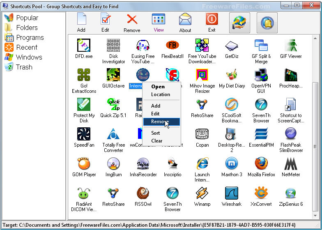The image size is (322, 230).
Task: Select the InfraRecorder shortcut
Action: coord(143,167)
